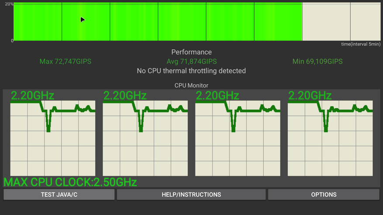Click the fourth CPU core frequency graph

tap(330, 138)
